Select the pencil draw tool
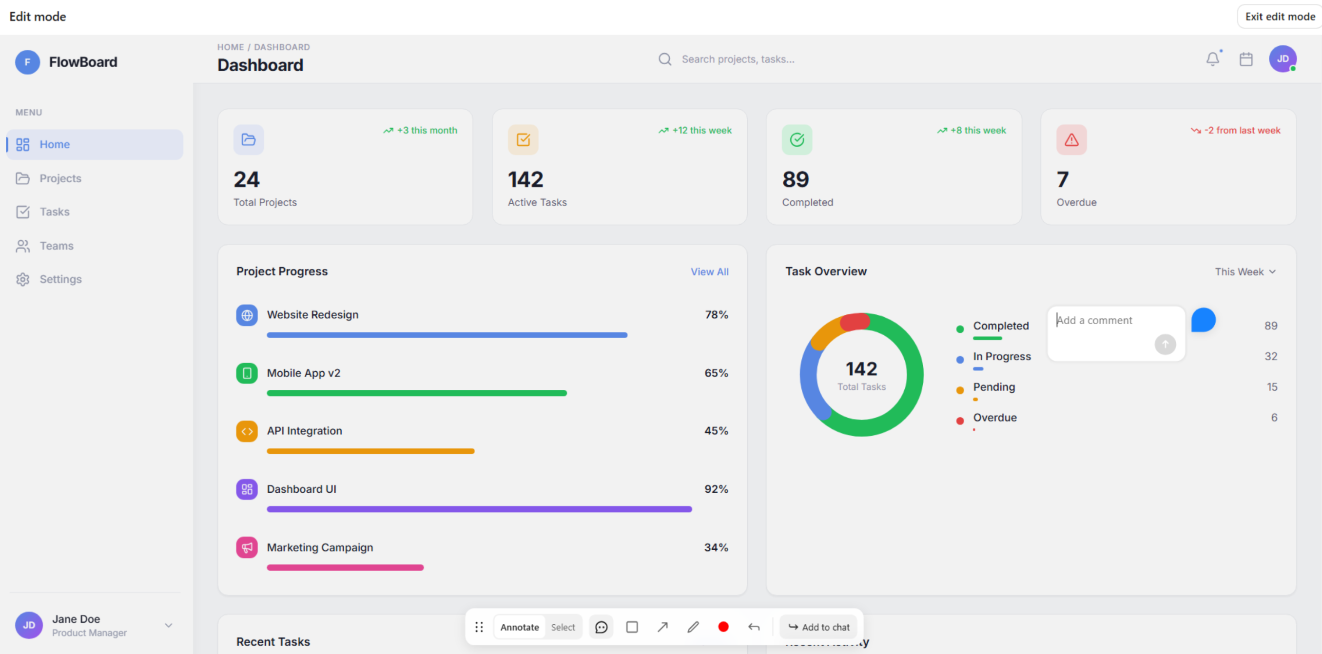 (693, 627)
